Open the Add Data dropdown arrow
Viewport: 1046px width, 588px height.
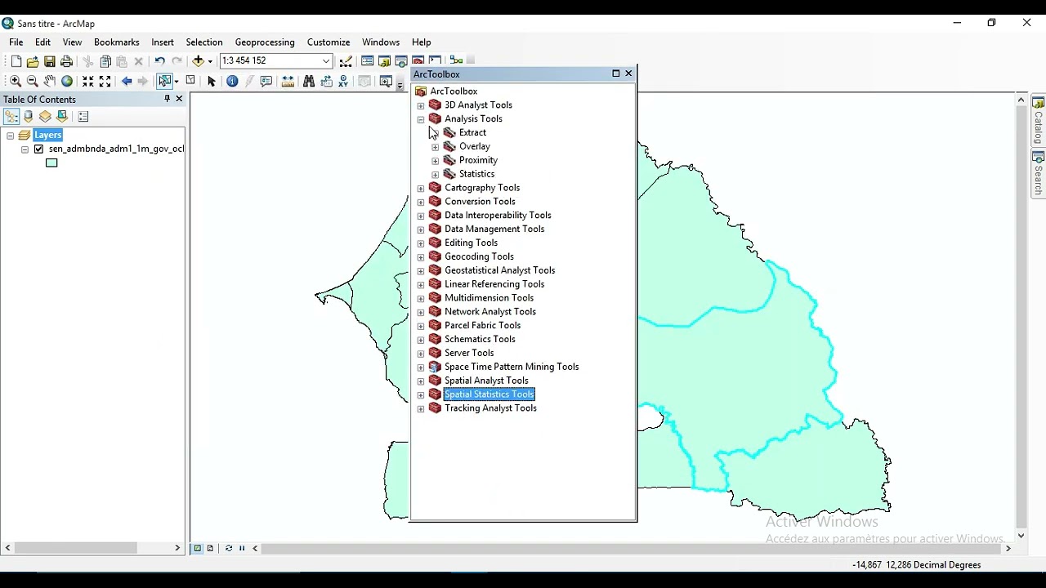[210, 61]
